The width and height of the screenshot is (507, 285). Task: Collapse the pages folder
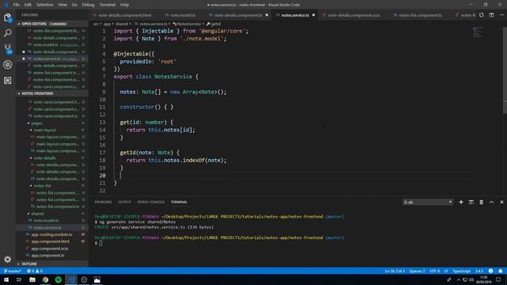[x=36, y=123]
